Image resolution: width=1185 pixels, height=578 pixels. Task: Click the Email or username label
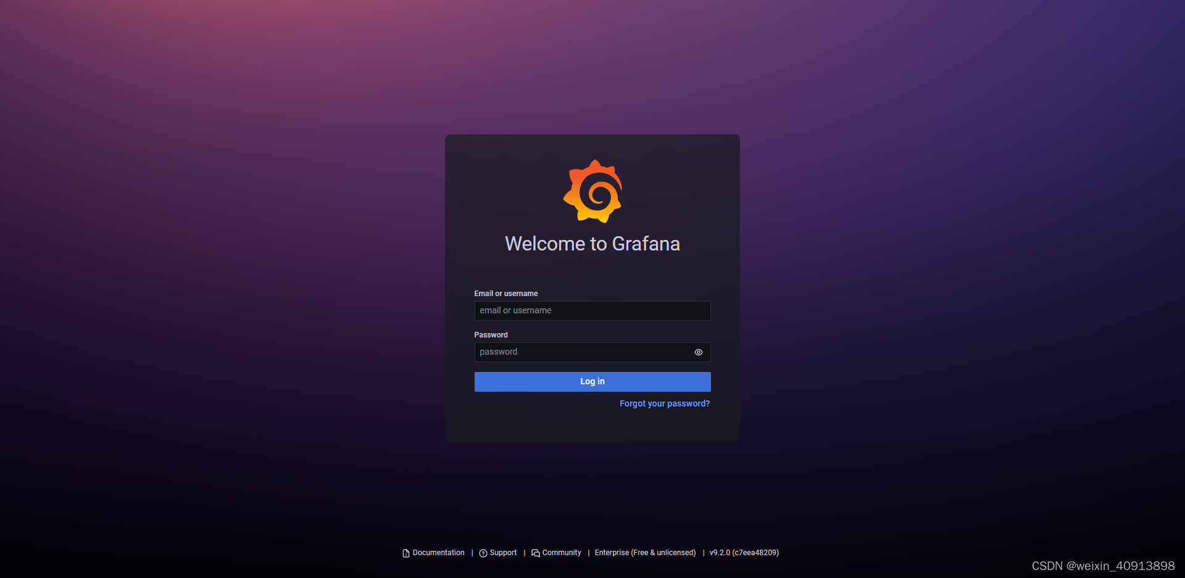506,294
